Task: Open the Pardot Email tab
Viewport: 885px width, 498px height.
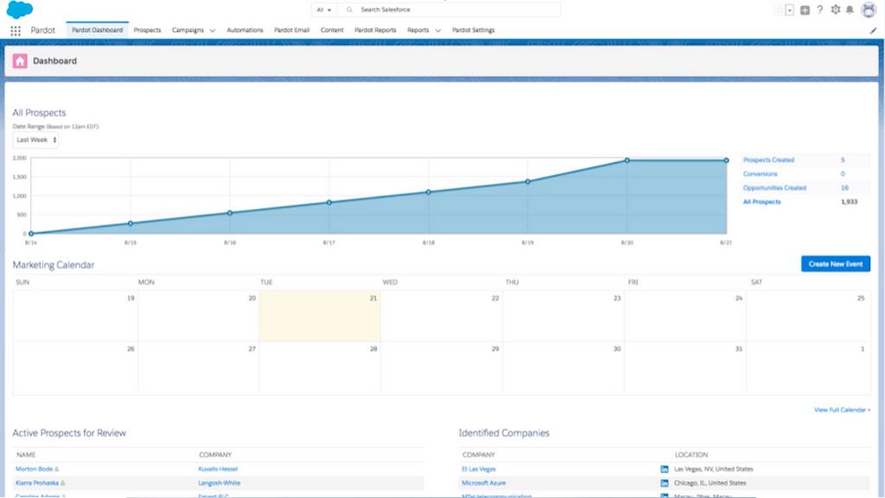Action: click(x=291, y=30)
